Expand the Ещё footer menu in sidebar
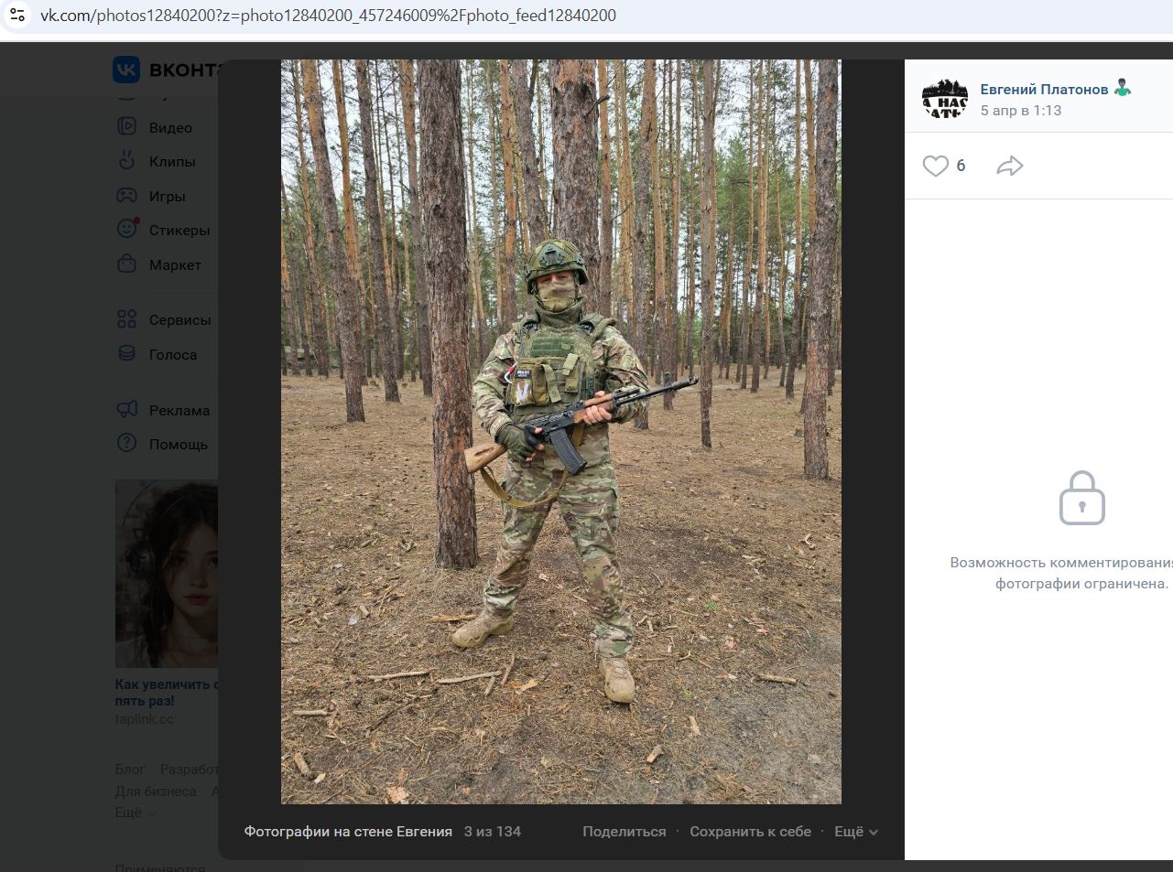Viewport: 1173px width, 872px height. (135, 813)
